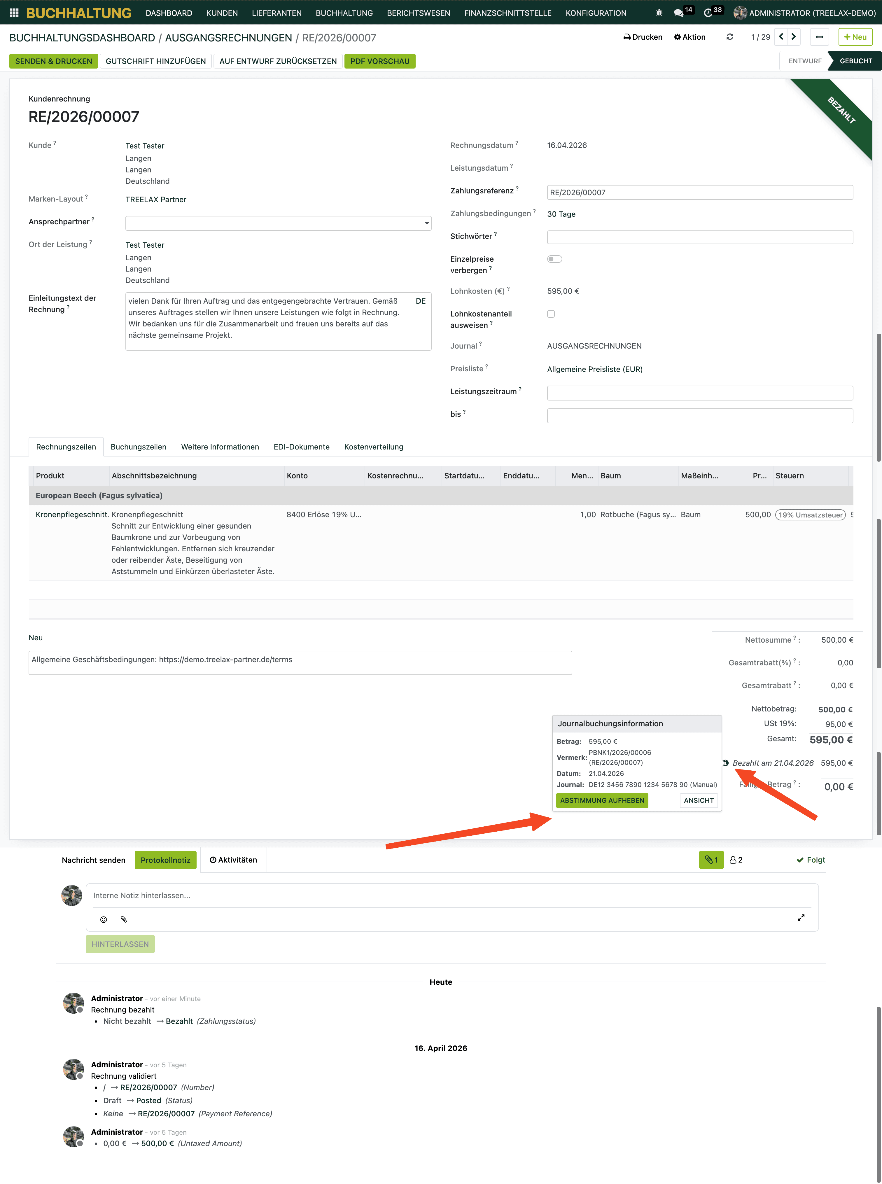Click Abstimmung aufheben button
The width and height of the screenshot is (882, 1184).
(602, 800)
